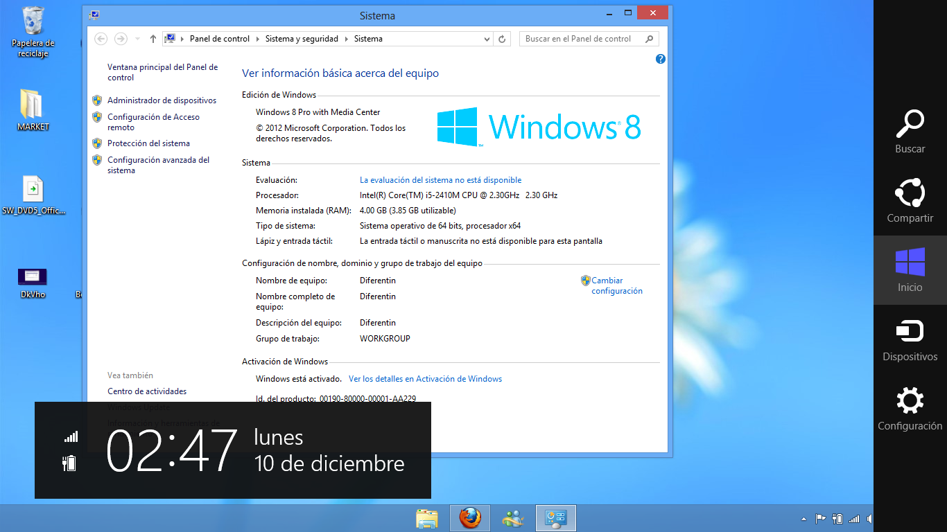The height and width of the screenshot is (532, 947).
Task: Click the WORKGROUP value
Action: [x=385, y=339]
